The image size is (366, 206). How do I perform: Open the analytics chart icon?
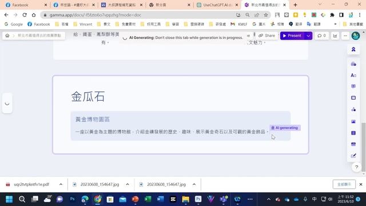(x=335, y=35)
